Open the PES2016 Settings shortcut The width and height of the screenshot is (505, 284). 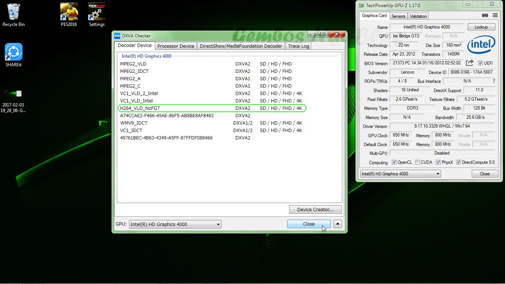click(x=97, y=15)
